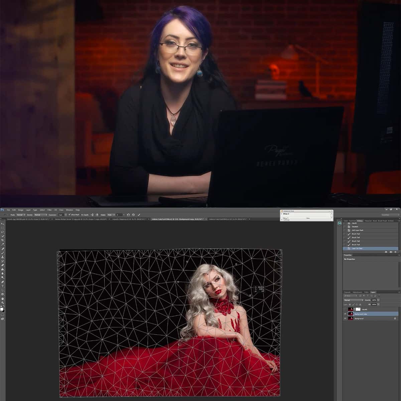The width and height of the screenshot is (401, 401).
Task: Switch to the Channels tab
Action: point(347,291)
